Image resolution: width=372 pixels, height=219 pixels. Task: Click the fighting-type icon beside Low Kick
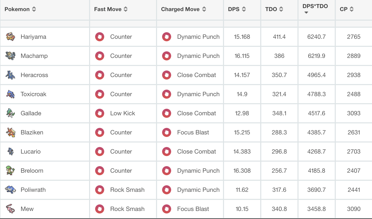(x=100, y=113)
